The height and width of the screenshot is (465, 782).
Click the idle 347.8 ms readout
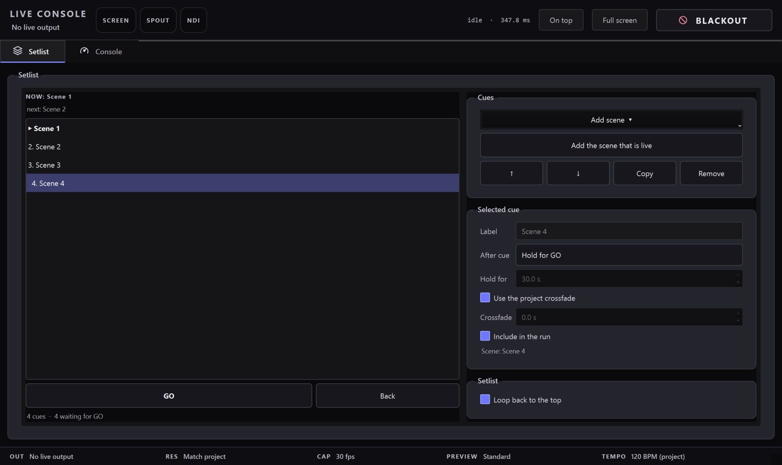pyautogui.click(x=498, y=20)
